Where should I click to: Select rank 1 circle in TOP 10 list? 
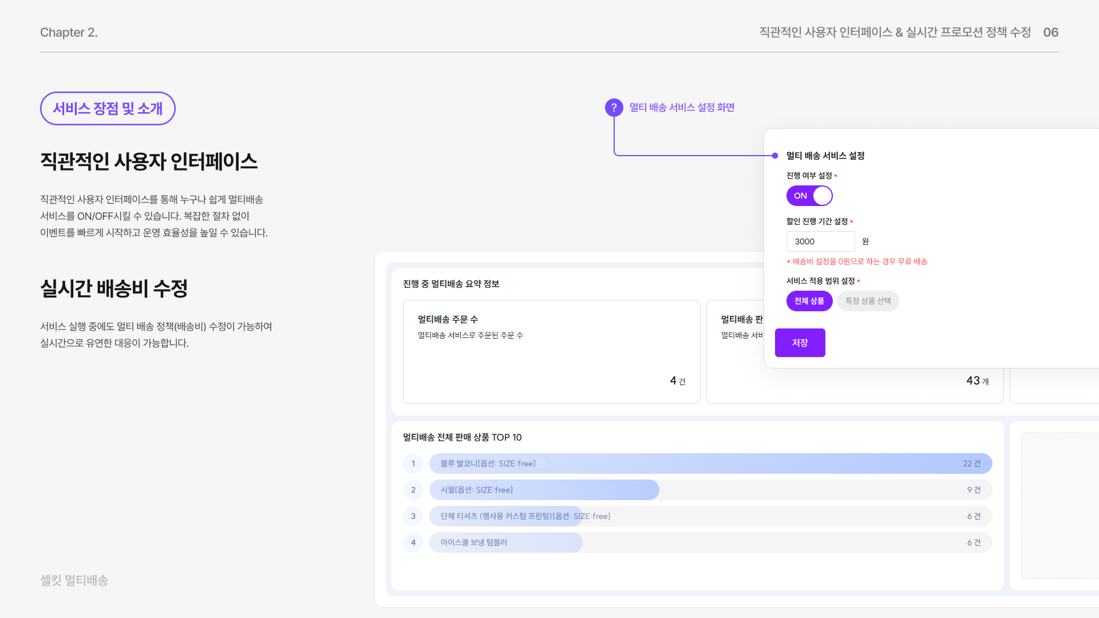click(x=413, y=463)
